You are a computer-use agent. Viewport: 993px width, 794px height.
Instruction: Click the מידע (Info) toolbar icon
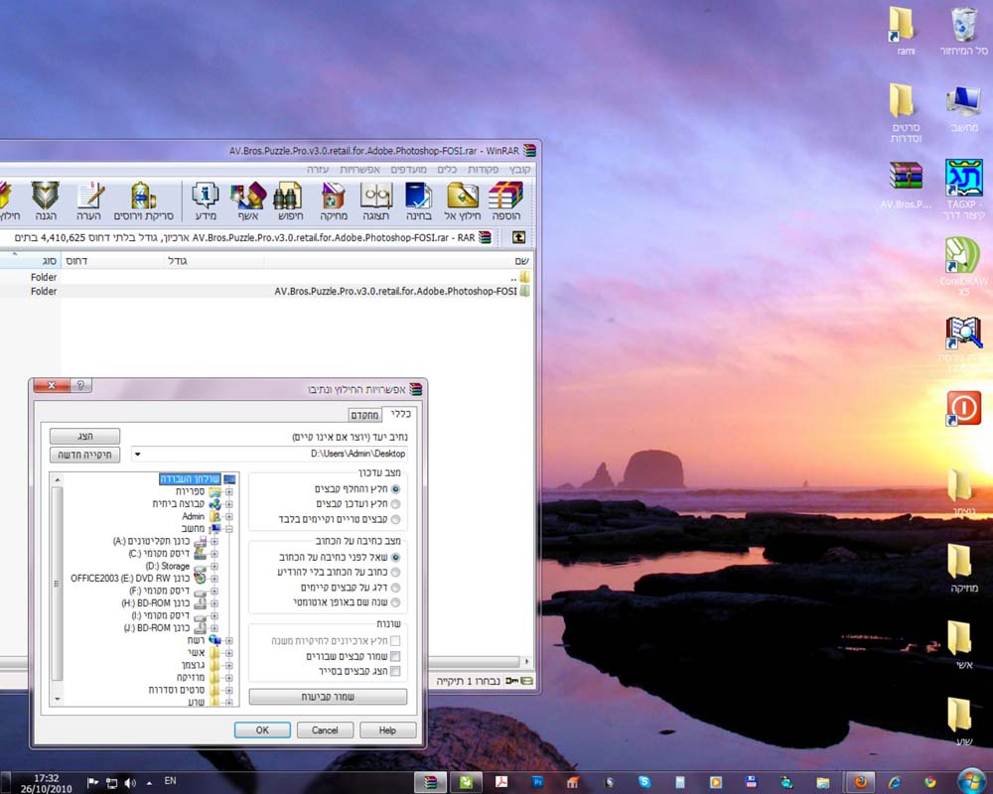(206, 200)
